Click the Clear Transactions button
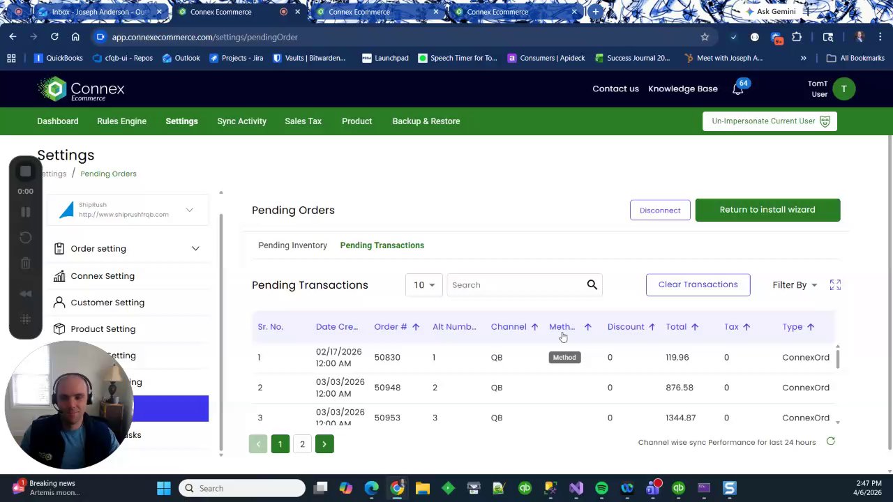Screen dimensions: 893x502 (x=698, y=284)
